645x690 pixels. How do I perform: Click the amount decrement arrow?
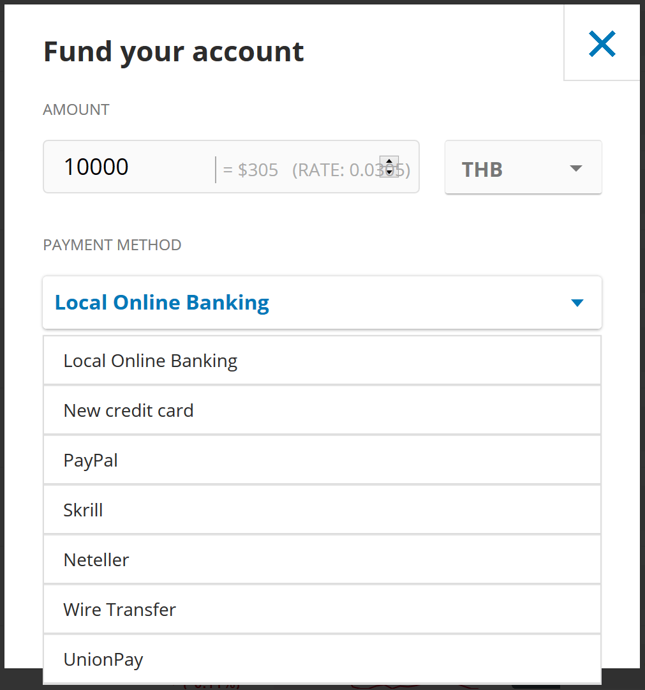[x=389, y=171]
